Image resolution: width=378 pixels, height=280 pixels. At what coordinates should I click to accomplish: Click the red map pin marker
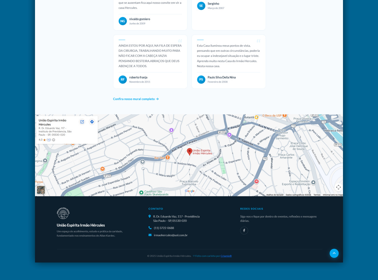coord(189,151)
